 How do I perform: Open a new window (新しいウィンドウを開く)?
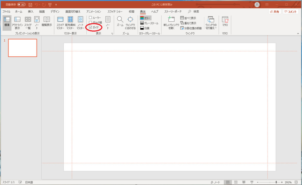171,22
